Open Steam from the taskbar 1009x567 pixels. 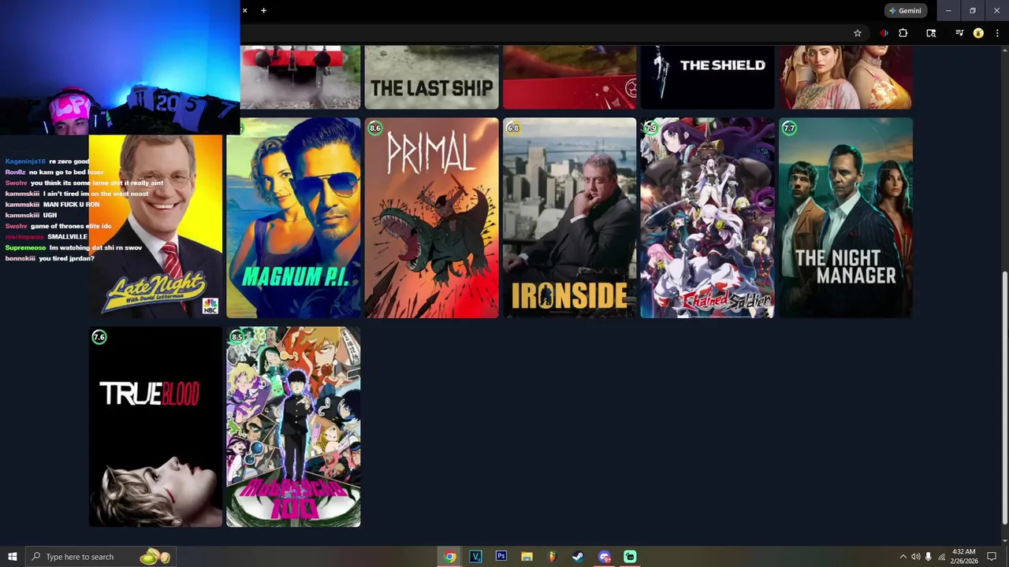click(x=578, y=557)
